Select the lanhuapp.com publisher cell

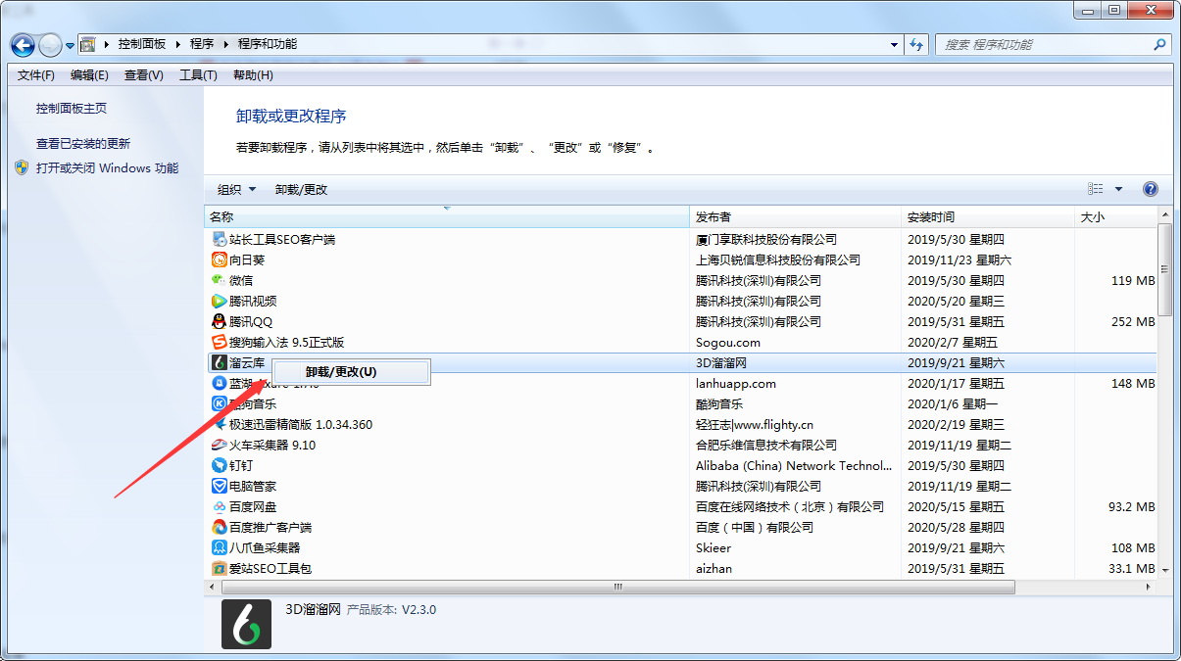736,383
